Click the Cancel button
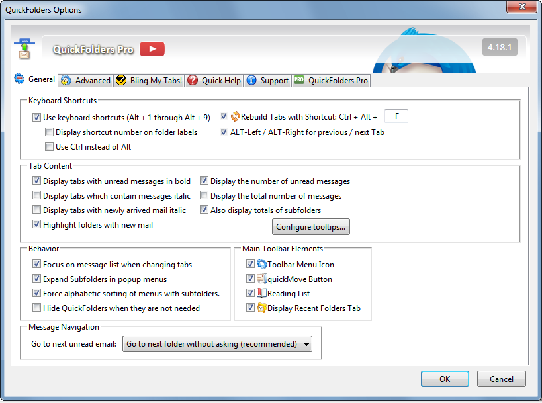 coord(502,379)
